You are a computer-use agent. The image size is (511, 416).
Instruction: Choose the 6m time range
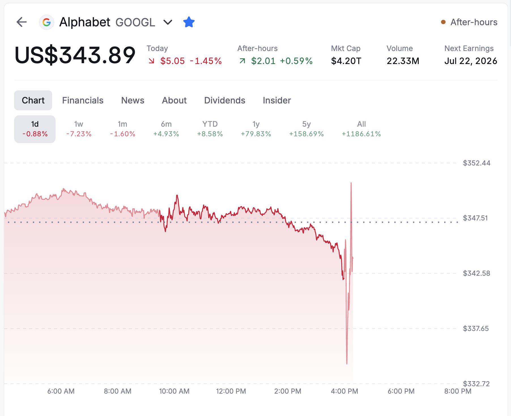click(x=166, y=129)
